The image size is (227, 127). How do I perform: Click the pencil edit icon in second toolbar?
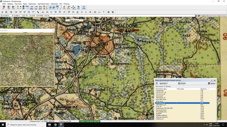click(x=77, y=12)
